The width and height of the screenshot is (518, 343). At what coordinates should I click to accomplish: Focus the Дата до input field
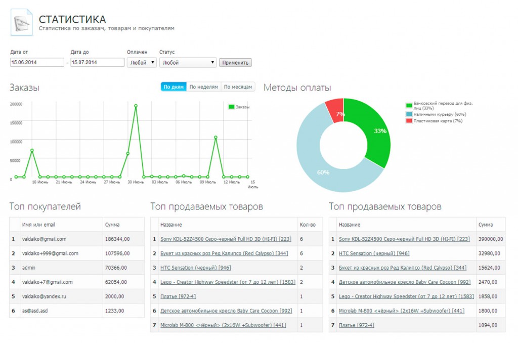pyautogui.click(x=97, y=63)
